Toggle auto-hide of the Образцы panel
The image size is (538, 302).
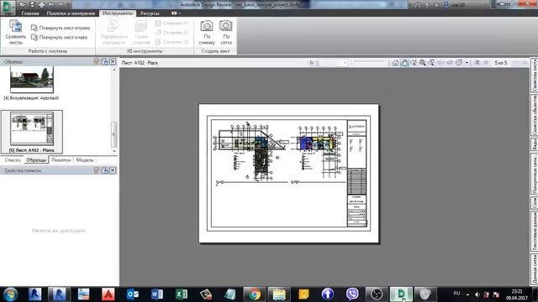coord(105,61)
